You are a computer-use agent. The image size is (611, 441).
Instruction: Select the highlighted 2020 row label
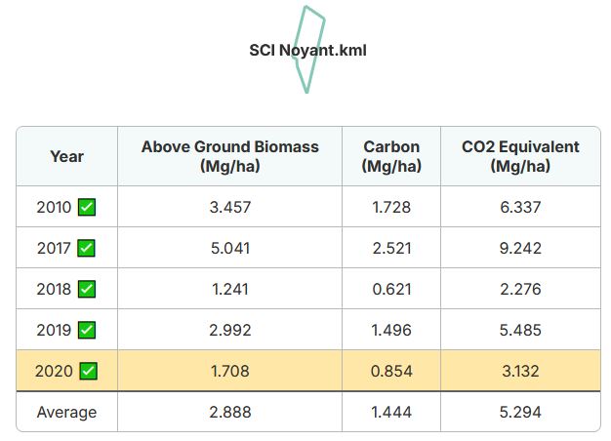pos(54,371)
